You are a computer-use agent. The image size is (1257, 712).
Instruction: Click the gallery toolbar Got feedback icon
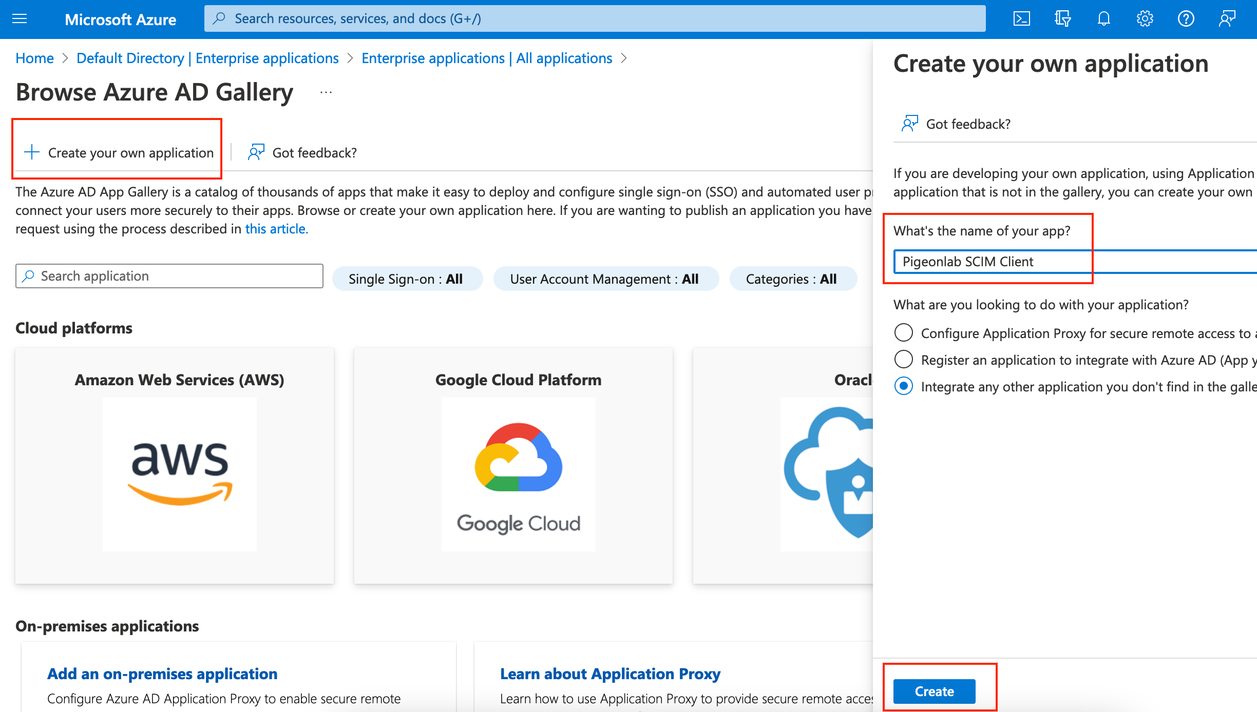(256, 152)
